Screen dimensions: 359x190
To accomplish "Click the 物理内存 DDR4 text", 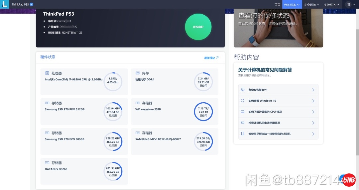I will [x=145, y=79].
